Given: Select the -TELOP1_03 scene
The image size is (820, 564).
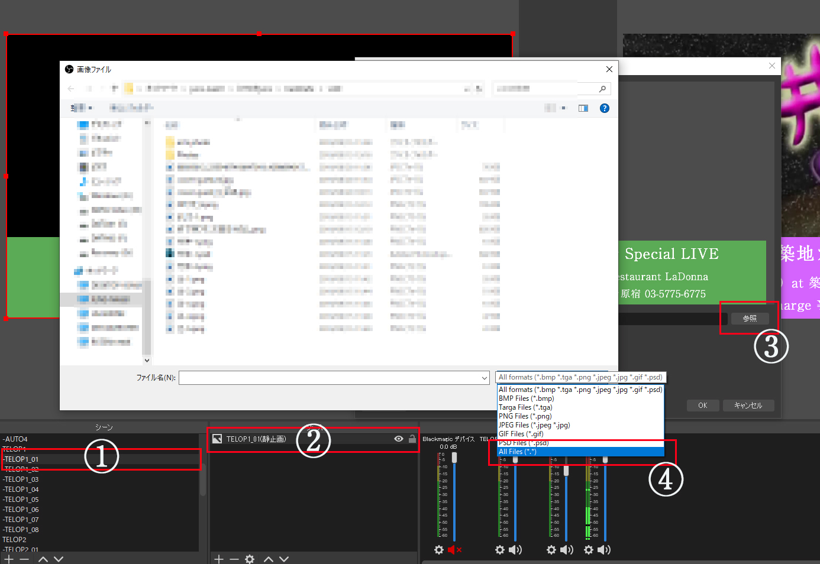Looking at the screenshot, I should (100, 479).
